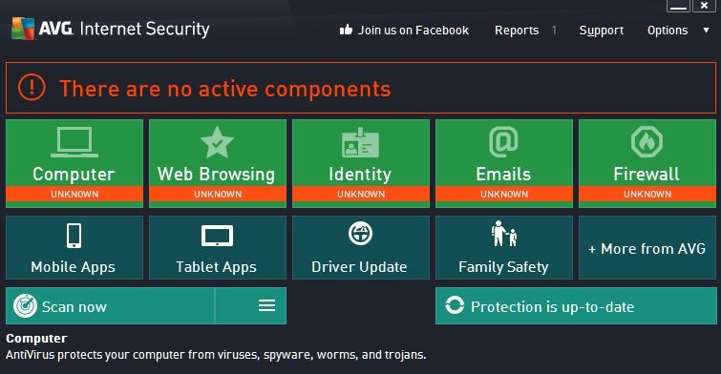This screenshot has width=721, height=374.
Task: Click the Tablet Apps label
Action: coord(216,267)
